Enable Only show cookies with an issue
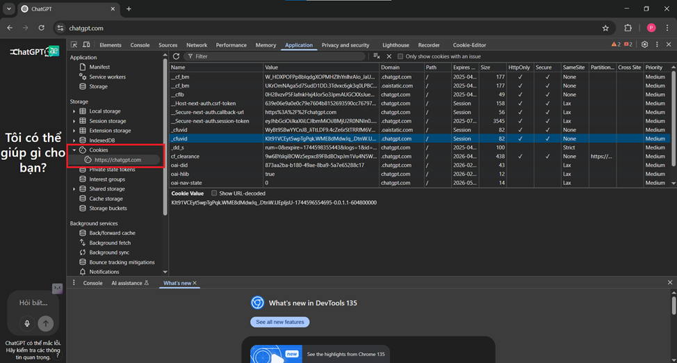Image resolution: width=677 pixels, height=363 pixels. click(400, 56)
